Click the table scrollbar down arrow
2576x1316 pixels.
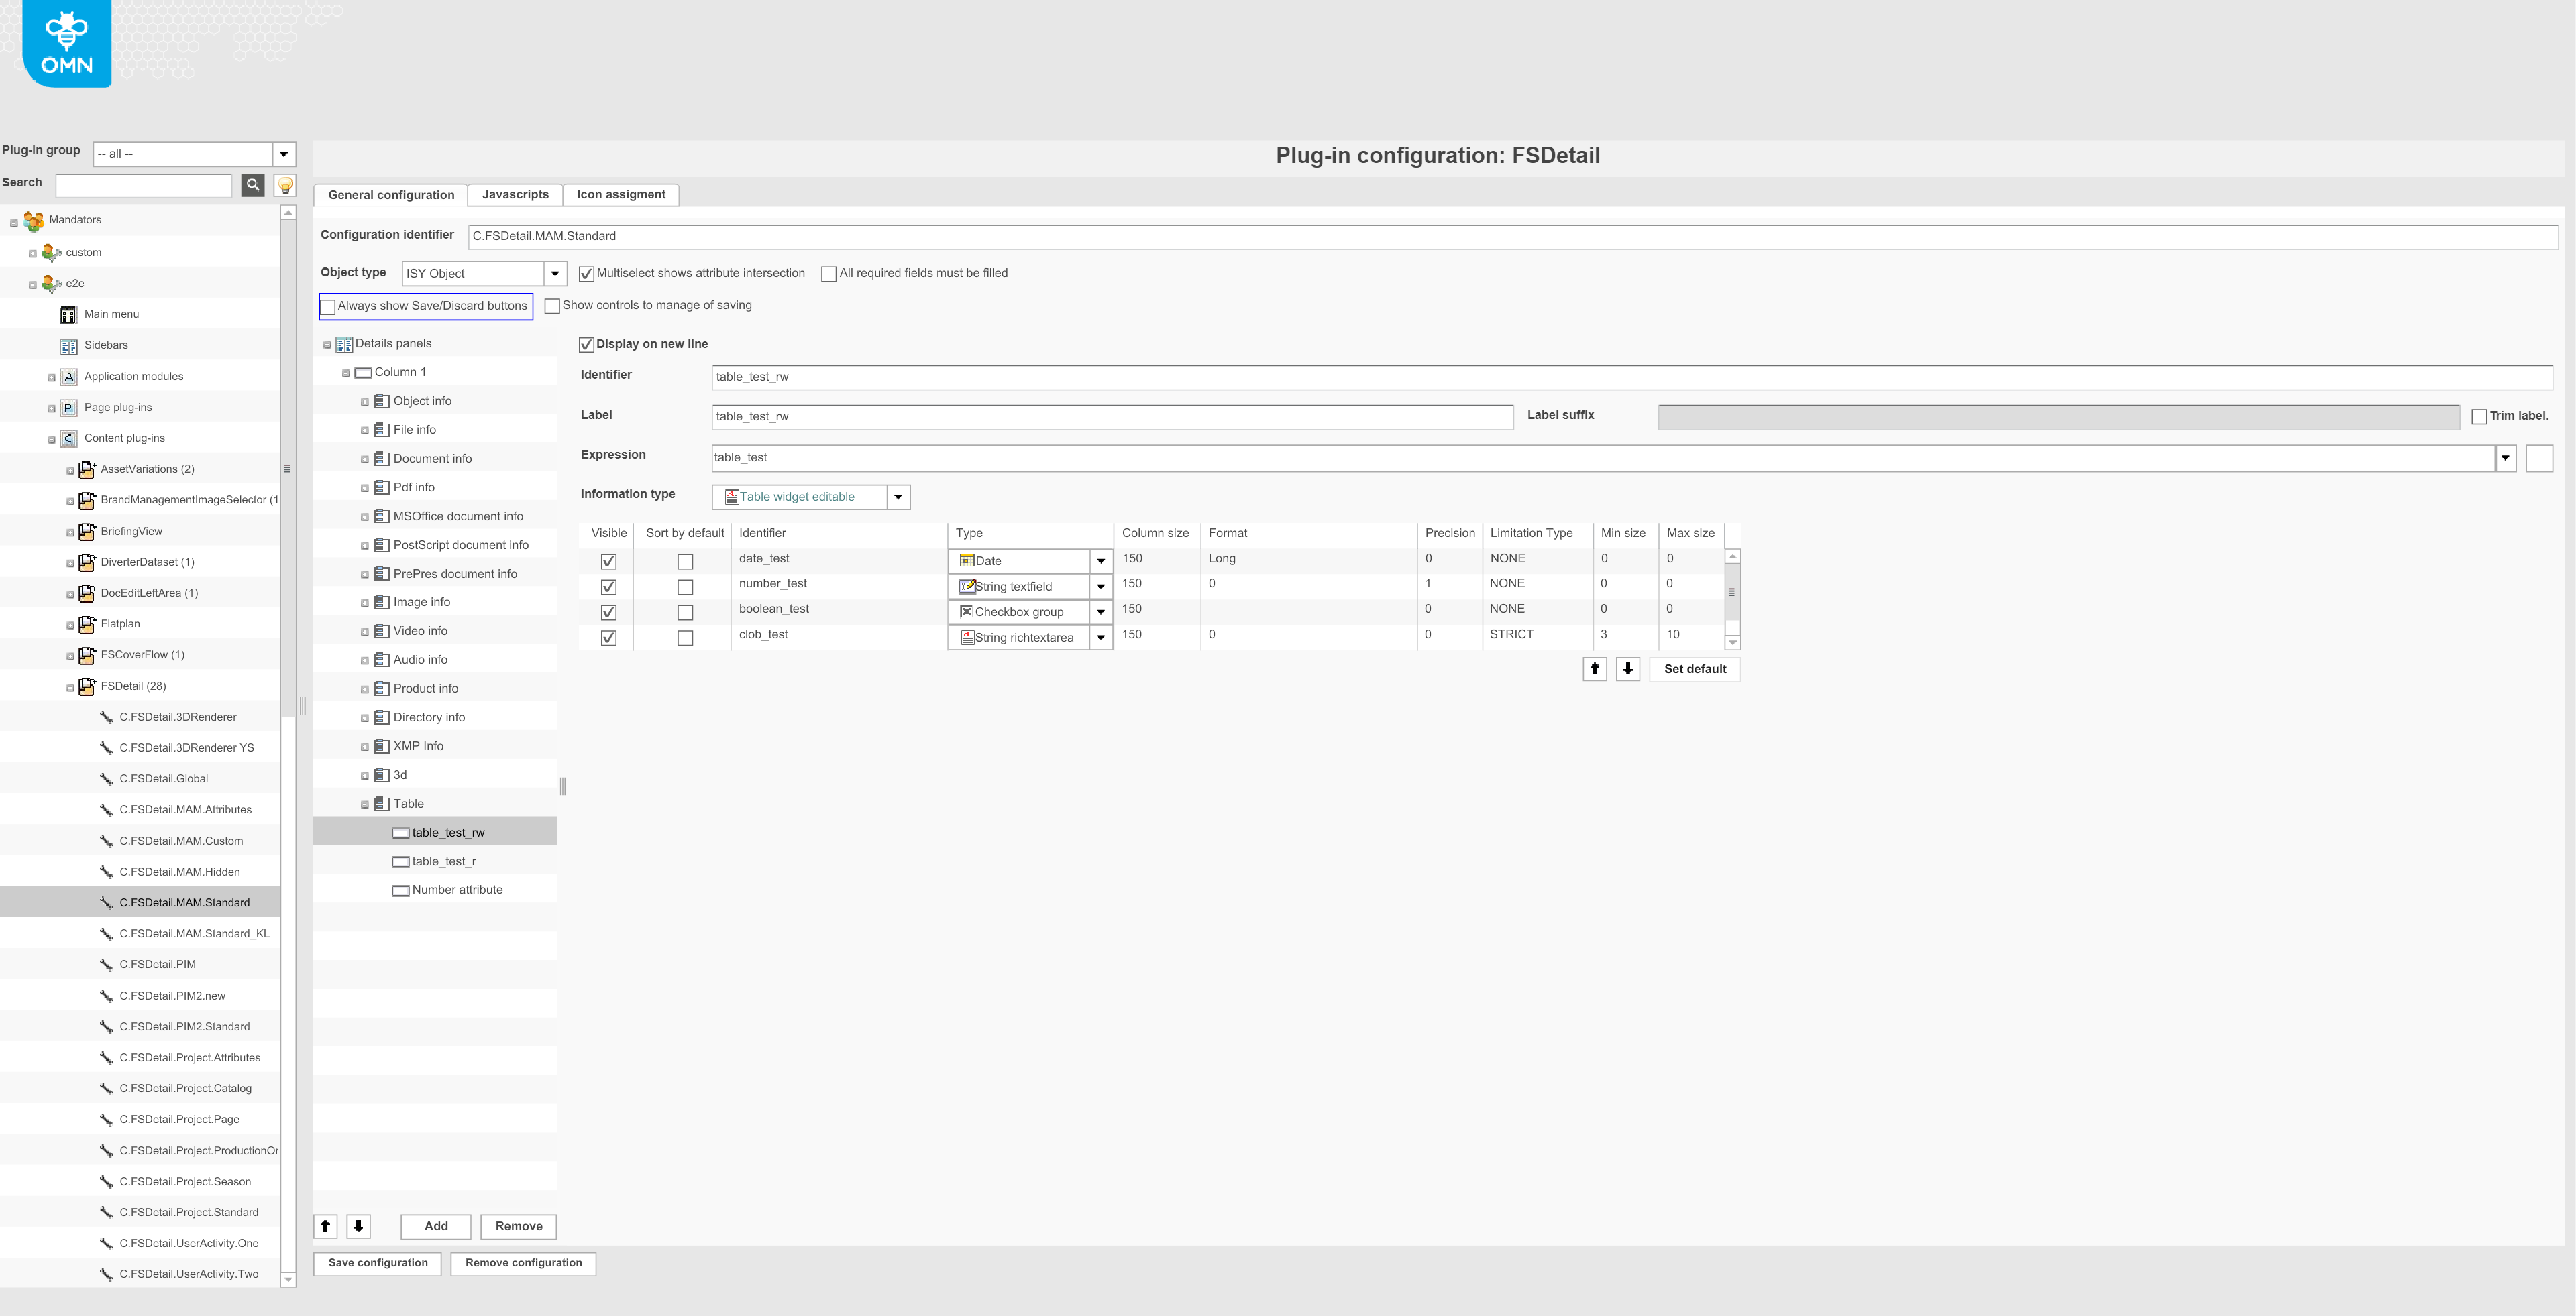[1733, 642]
